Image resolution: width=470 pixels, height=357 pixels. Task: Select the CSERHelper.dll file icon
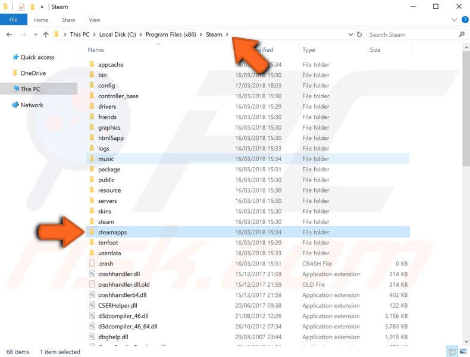coord(92,305)
